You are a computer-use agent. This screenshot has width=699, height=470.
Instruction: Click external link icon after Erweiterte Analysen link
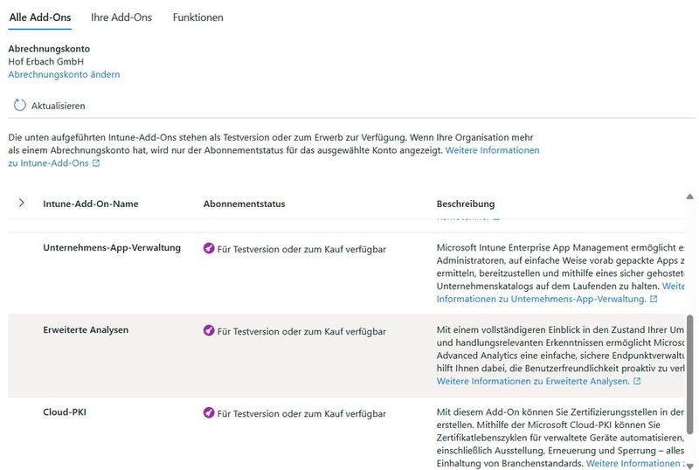click(x=637, y=381)
